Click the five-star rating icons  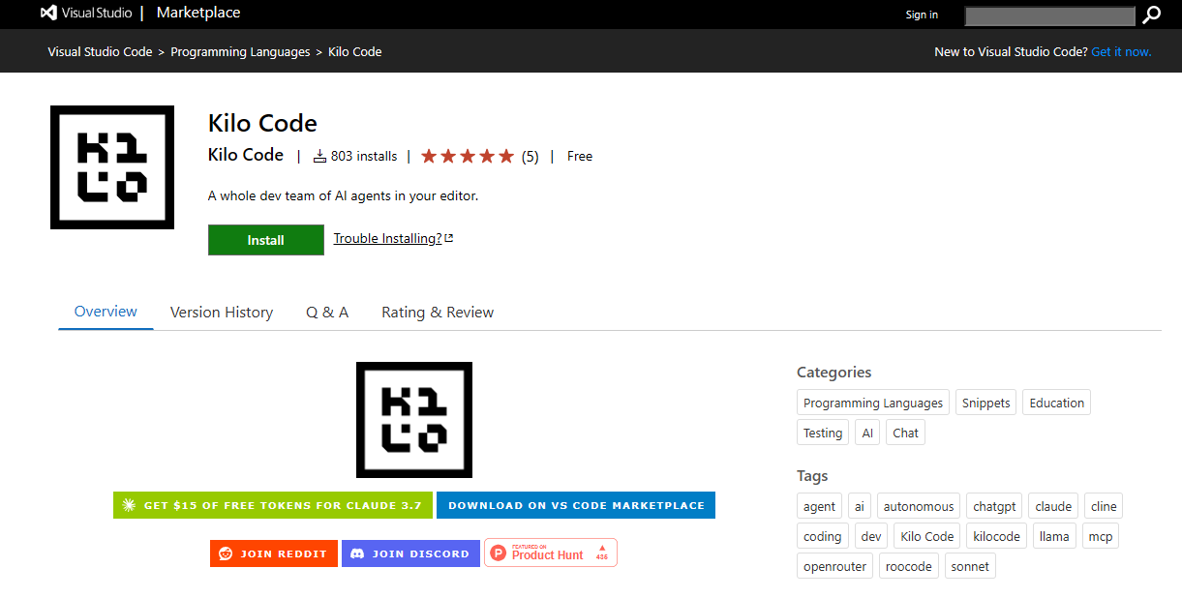[x=469, y=156]
